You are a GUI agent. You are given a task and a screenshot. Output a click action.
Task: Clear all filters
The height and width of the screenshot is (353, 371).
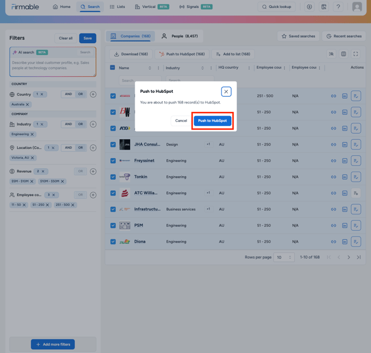(x=65, y=38)
